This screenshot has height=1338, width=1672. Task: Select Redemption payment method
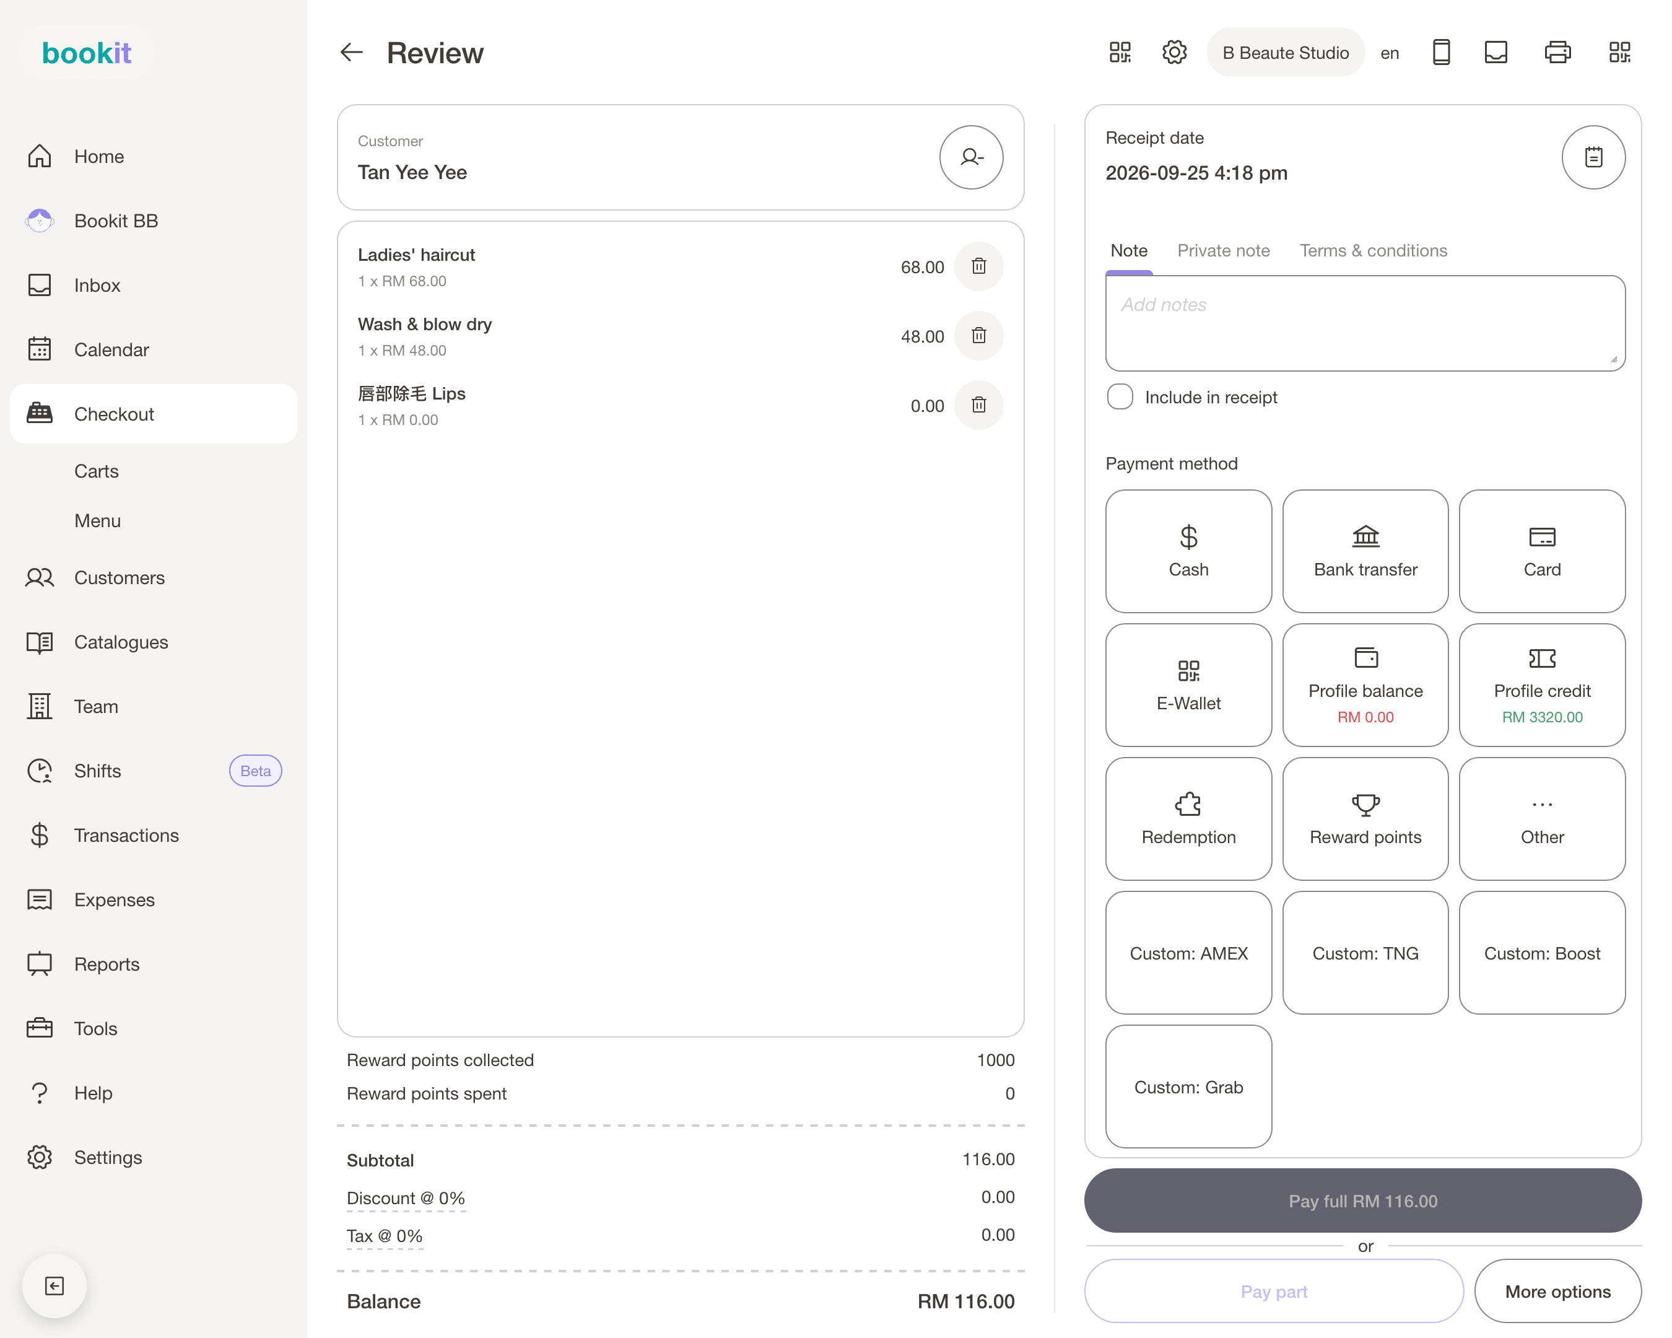pyautogui.click(x=1188, y=818)
